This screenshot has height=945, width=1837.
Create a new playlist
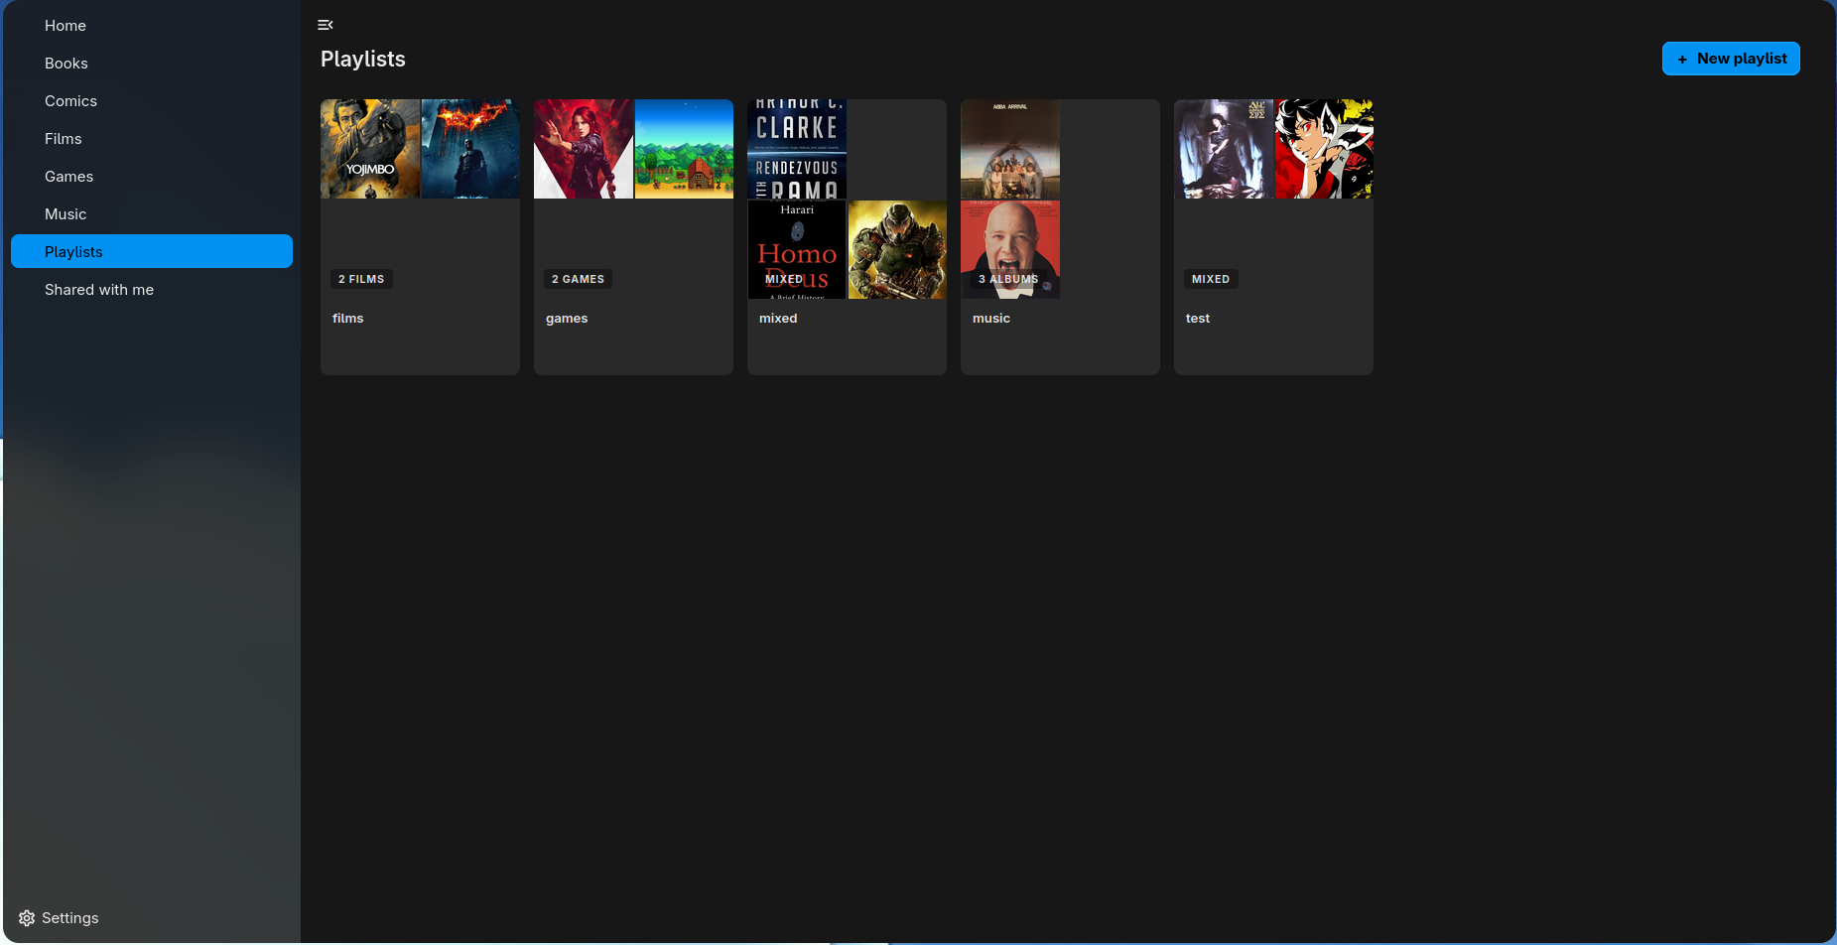click(x=1731, y=59)
